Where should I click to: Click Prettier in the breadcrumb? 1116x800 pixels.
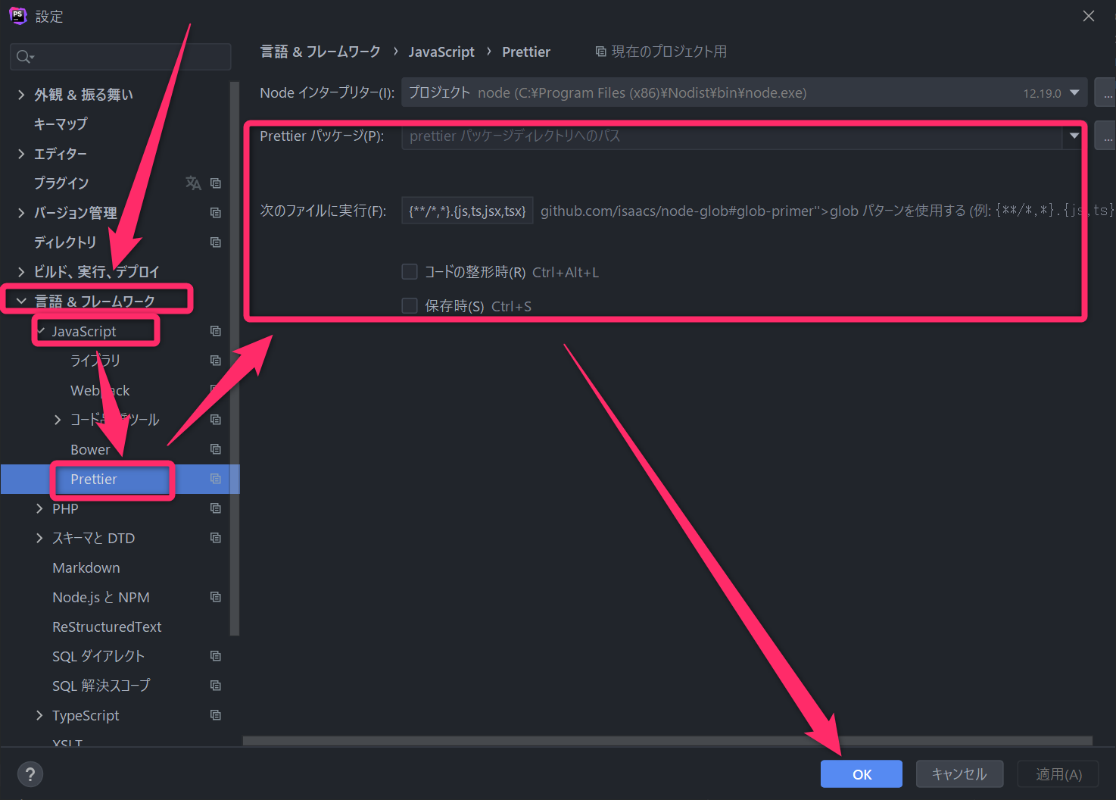526,52
